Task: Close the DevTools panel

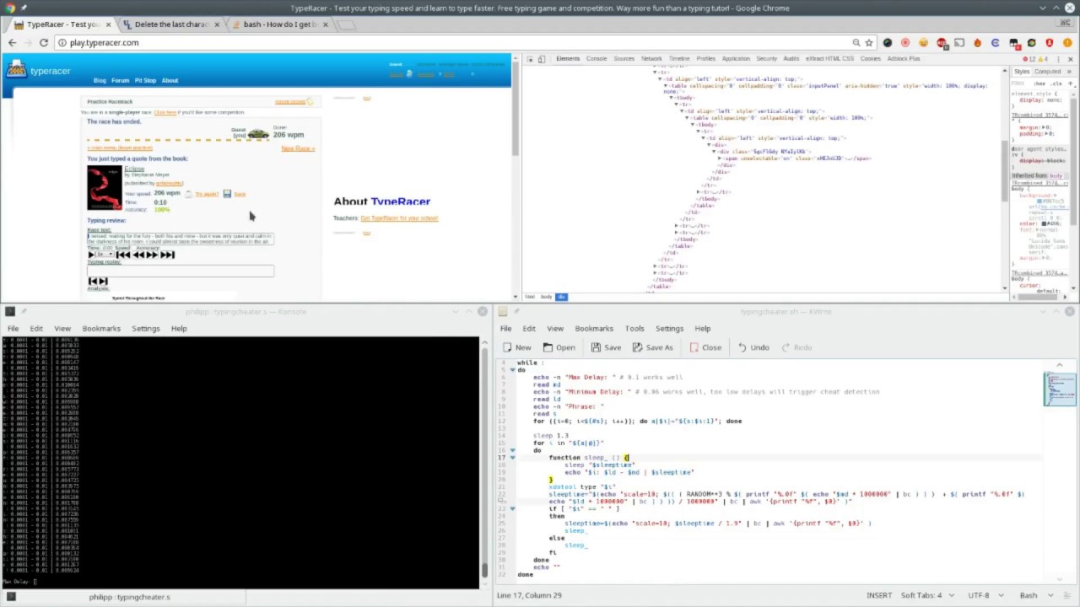Action: pos(1070,59)
